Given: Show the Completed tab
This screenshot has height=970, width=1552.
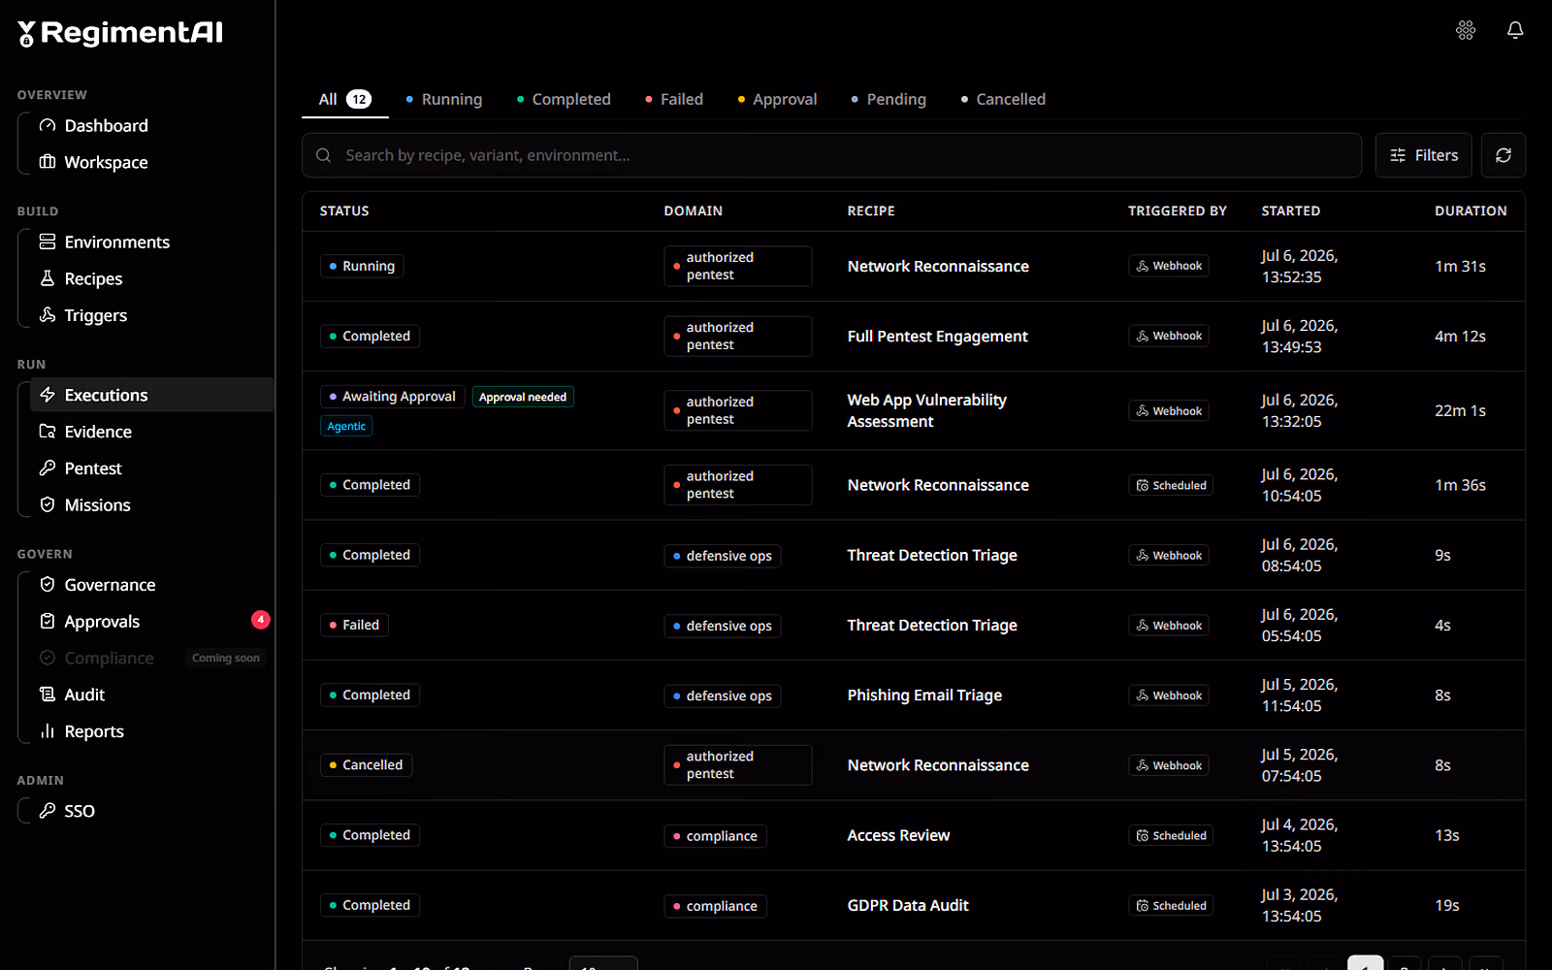Looking at the screenshot, I should (x=564, y=99).
